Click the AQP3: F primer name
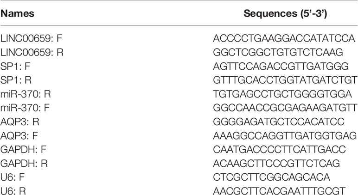The image size is (358, 195). tap(19, 136)
